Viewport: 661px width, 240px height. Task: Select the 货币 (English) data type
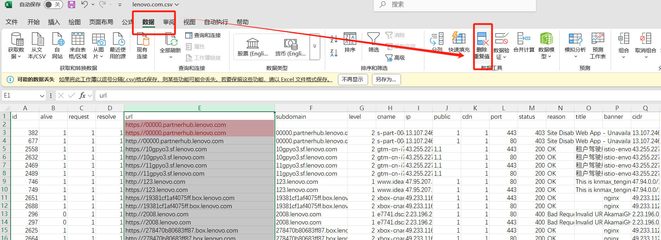pyautogui.click(x=290, y=47)
